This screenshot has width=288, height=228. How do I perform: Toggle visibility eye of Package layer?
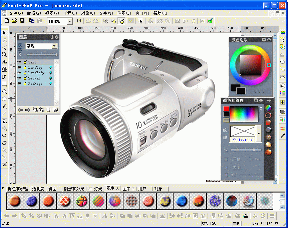pyautogui.click(x=19, y=83)
